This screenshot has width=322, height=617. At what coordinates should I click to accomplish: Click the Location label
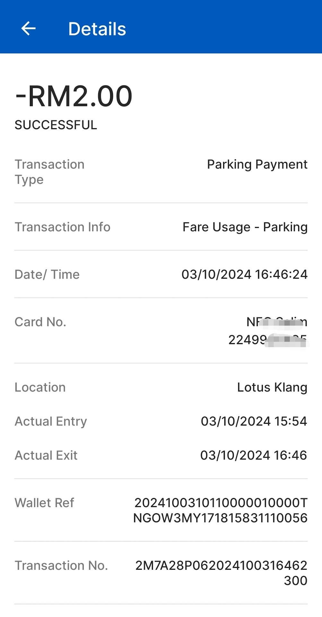pyautogui.click(x=40, y=387)
